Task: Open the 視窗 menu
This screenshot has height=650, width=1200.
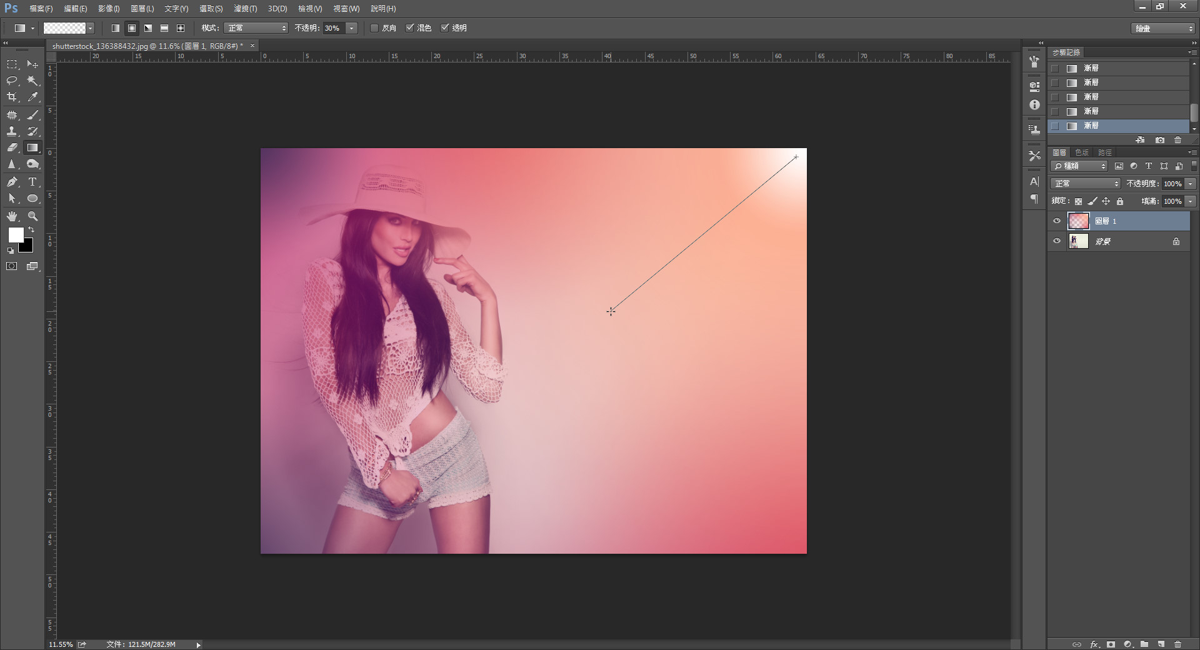Action: [x=346, y=9]
